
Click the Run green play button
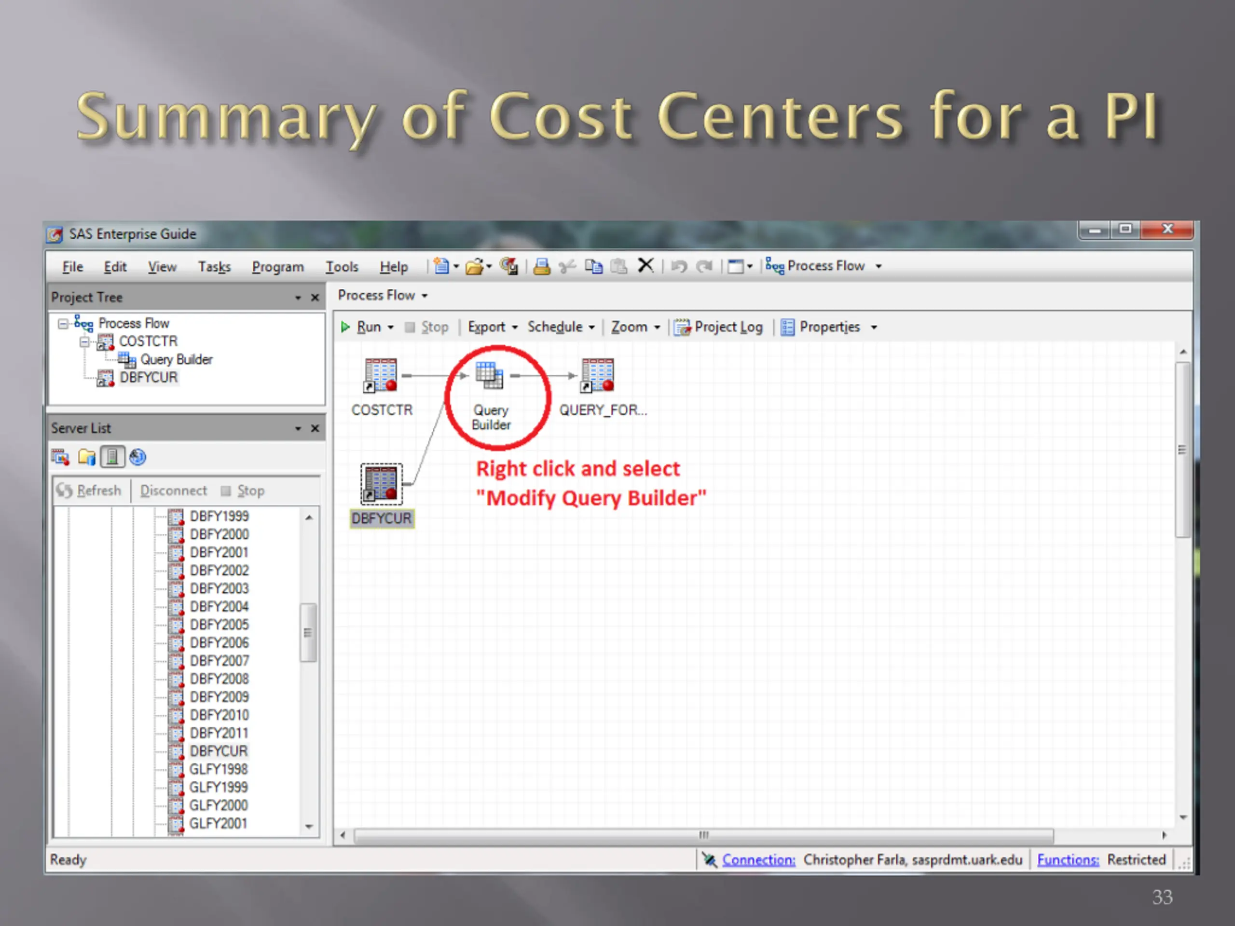345,327
